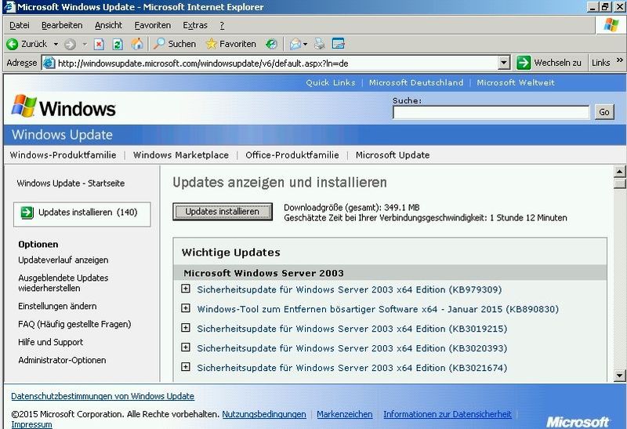Click the green Wechseln zu go button

(524, 63)
